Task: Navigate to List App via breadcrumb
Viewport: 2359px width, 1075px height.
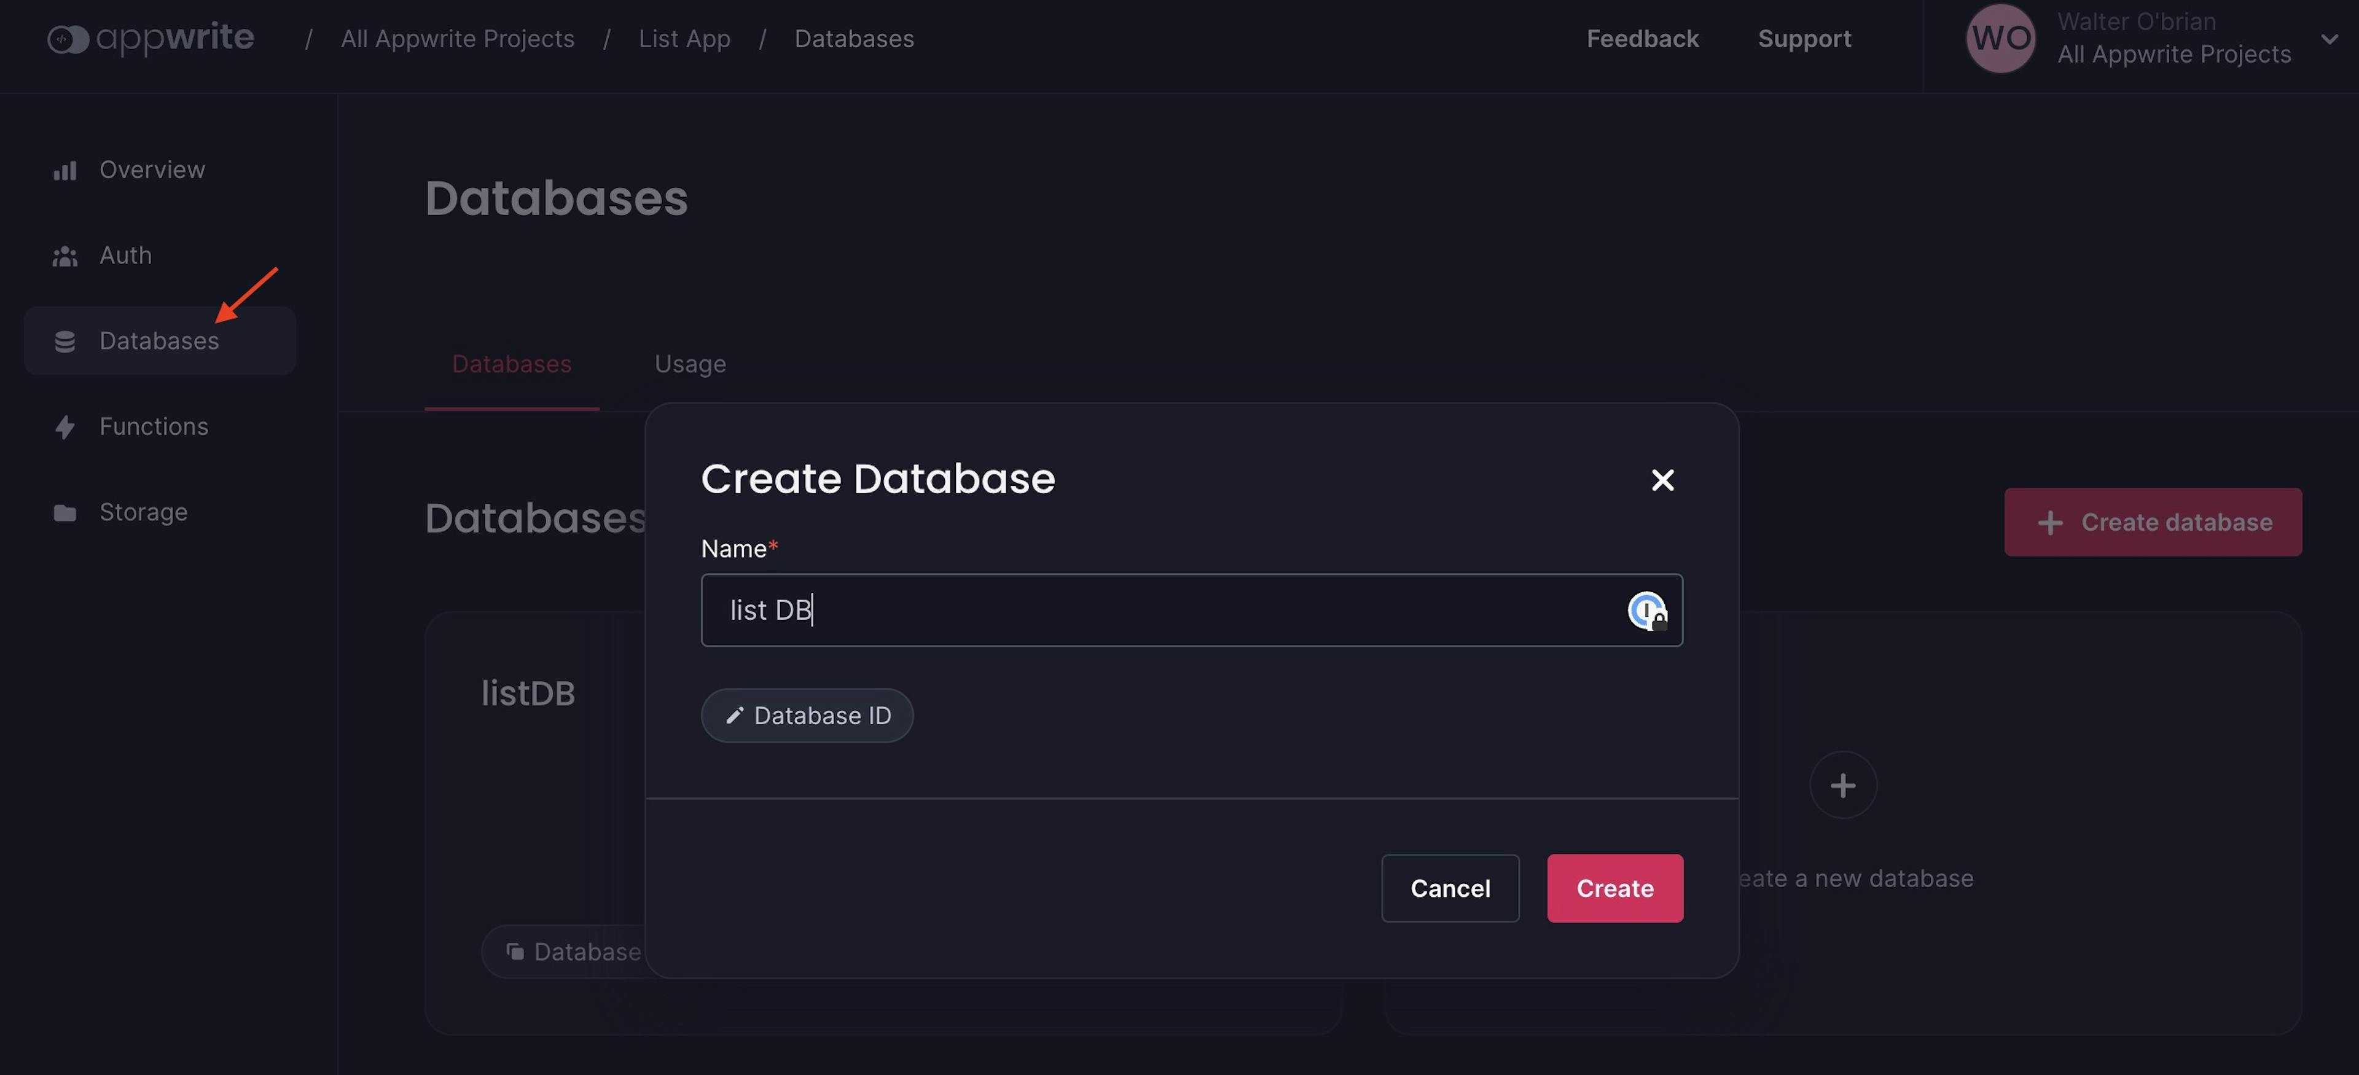Action: click(x=684, y=37)
